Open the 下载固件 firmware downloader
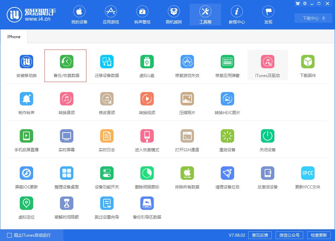The image size is (335, 241). pyautogui.click(x=308, y=65)
